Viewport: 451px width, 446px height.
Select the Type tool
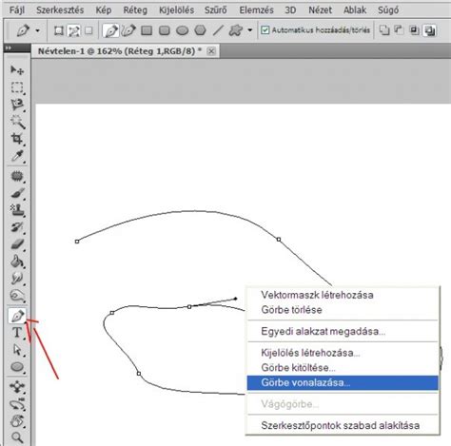coord(17,333)
